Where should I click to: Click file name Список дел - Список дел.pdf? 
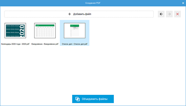coord(75,44)
